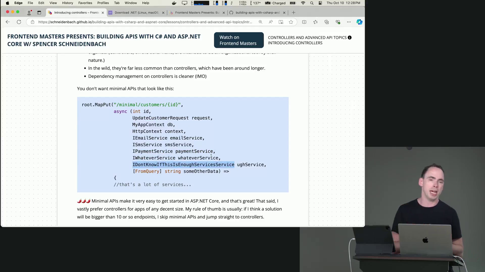Activate the Read aloud icon

271,22
